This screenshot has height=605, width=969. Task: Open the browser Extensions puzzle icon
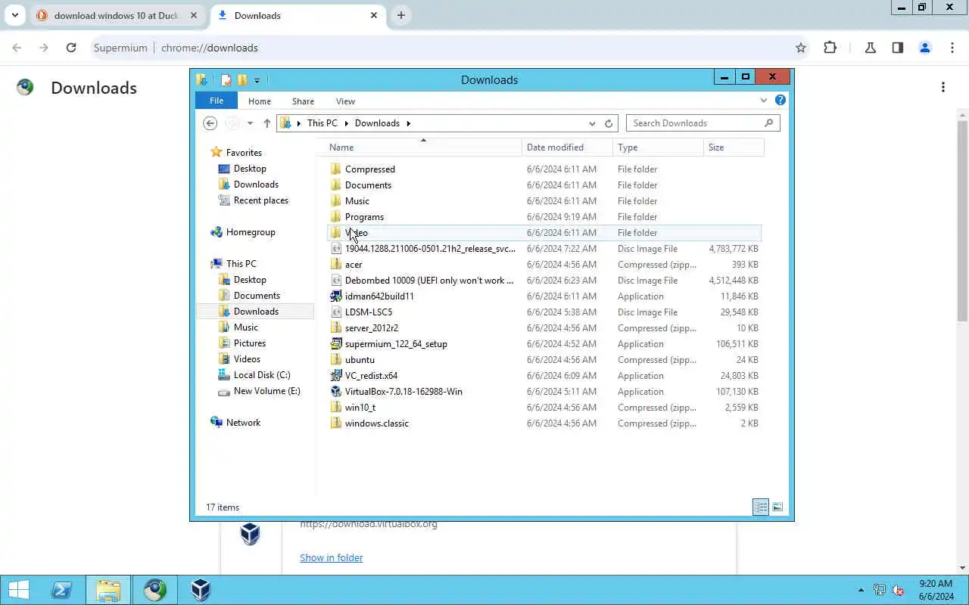click(x=830, y=48)
